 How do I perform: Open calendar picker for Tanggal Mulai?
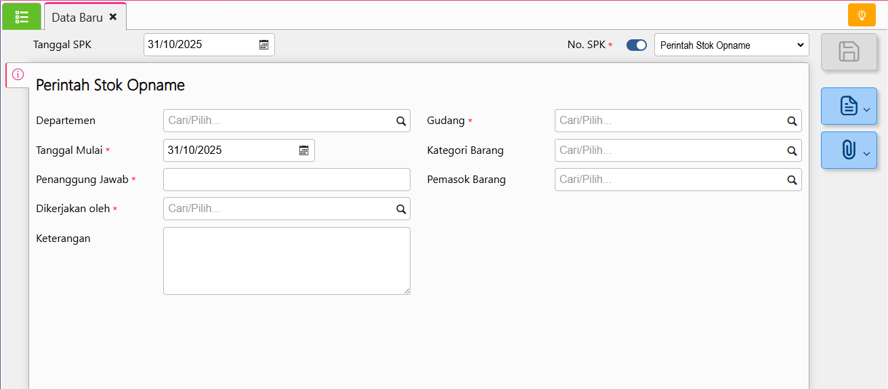pos(304,150)
